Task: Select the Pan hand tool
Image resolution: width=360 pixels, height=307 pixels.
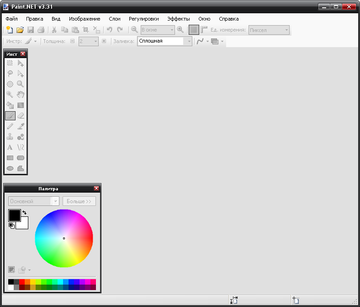Action: coord(21,95)
